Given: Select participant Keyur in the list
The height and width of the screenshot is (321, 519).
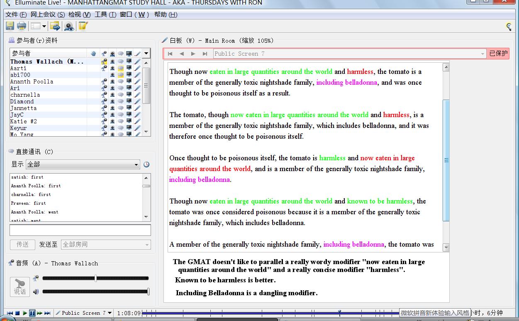Looking at the screenshot, I should coord(18,128).
